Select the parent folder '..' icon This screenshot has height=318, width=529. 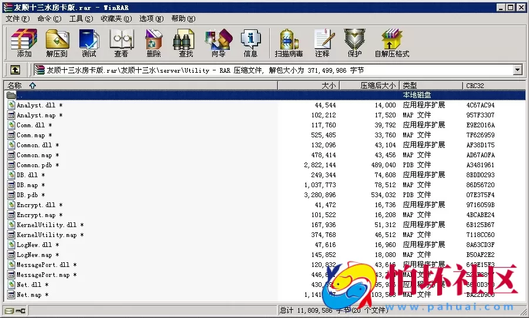tap(11, 95)
